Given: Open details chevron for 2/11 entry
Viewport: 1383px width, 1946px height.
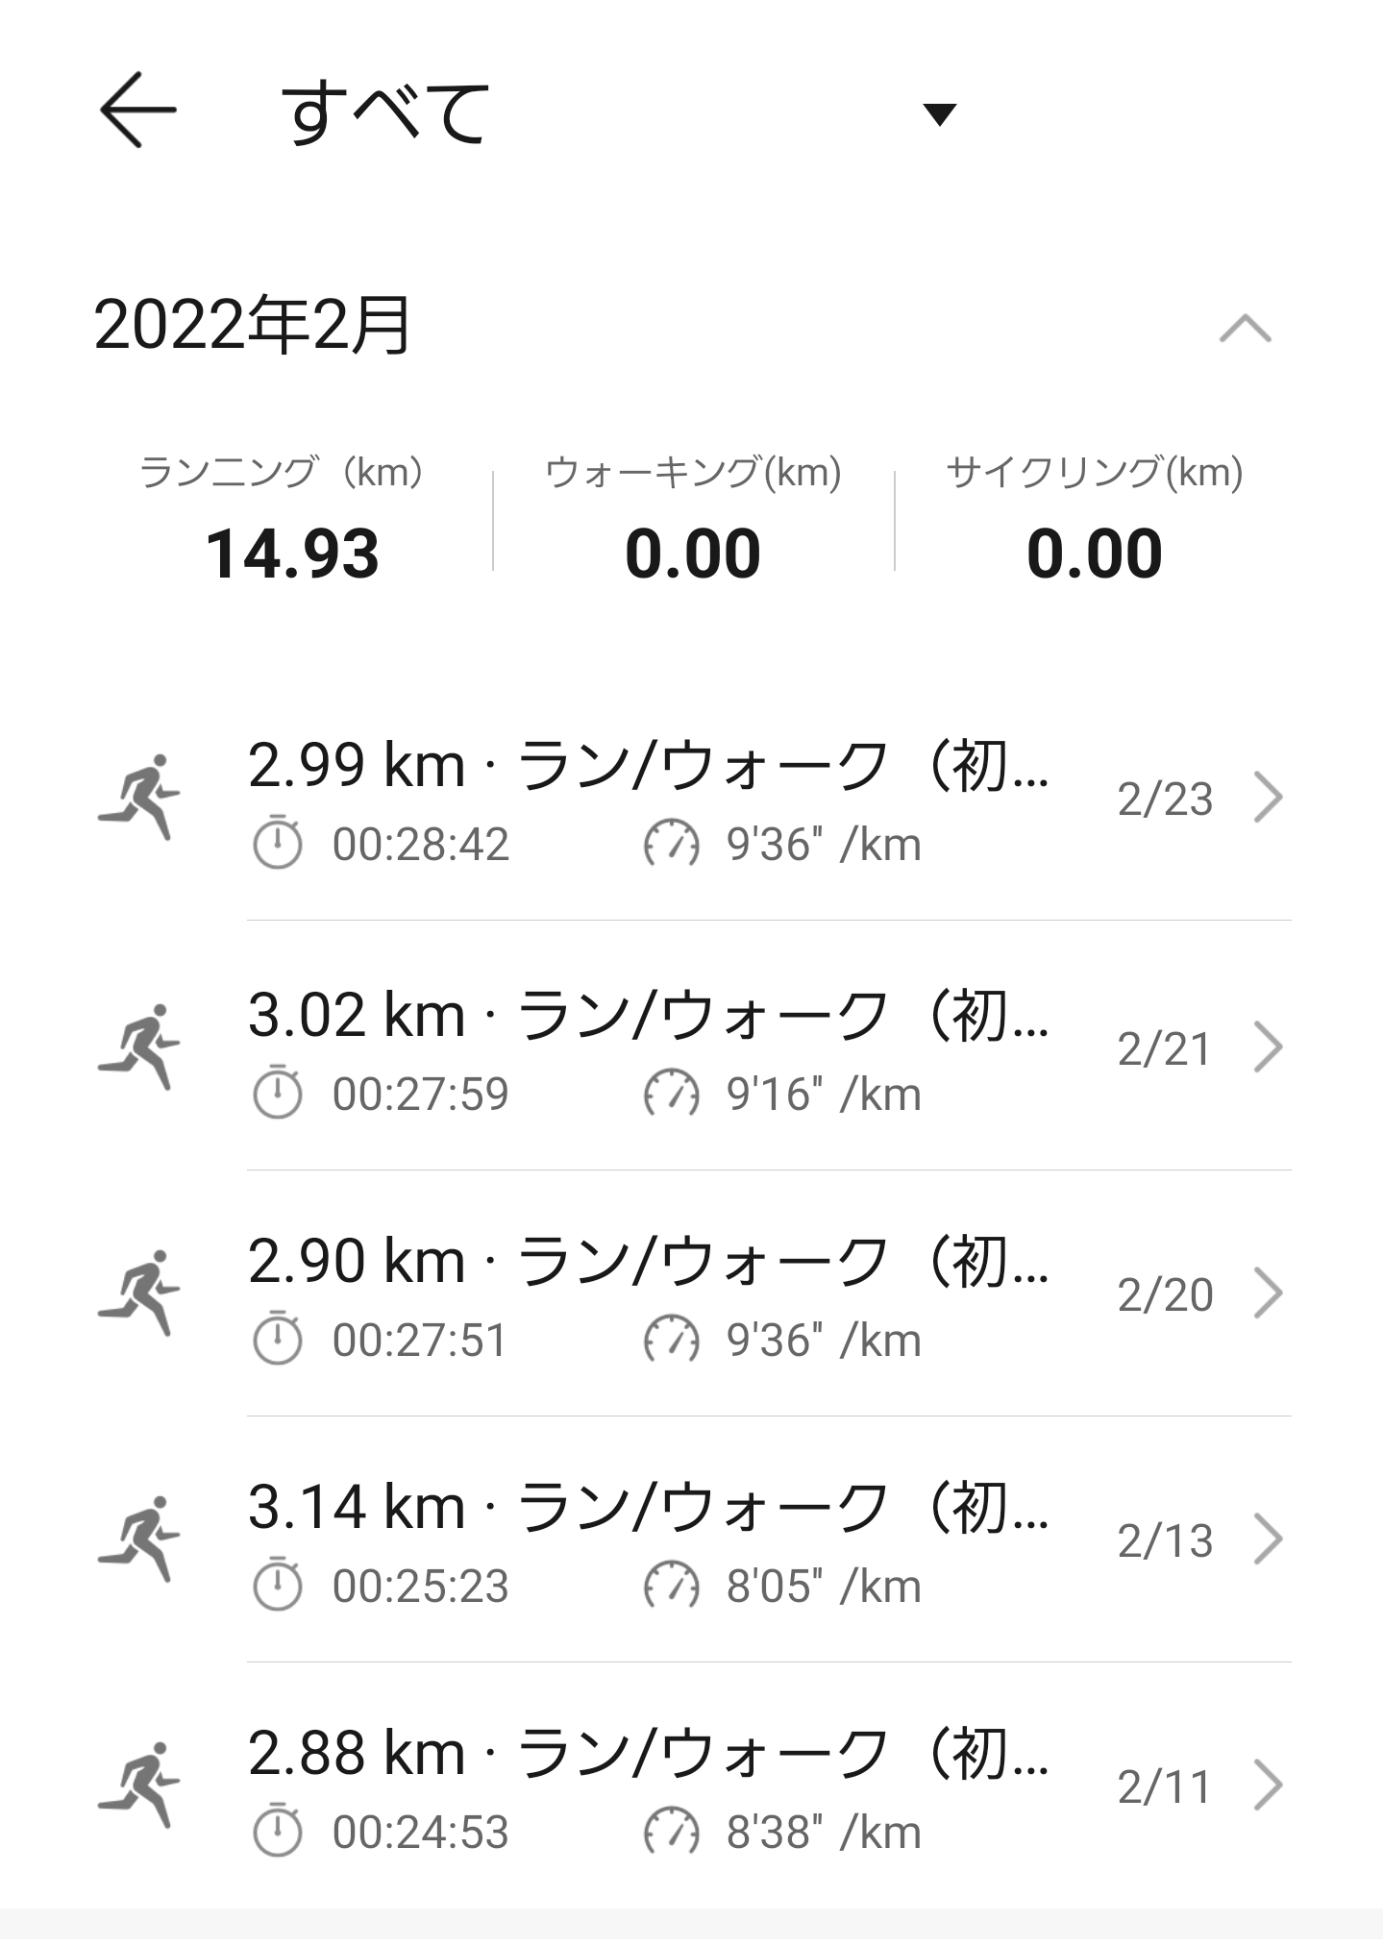Looking at the screenshot, I should (x=1269, y=1786).
